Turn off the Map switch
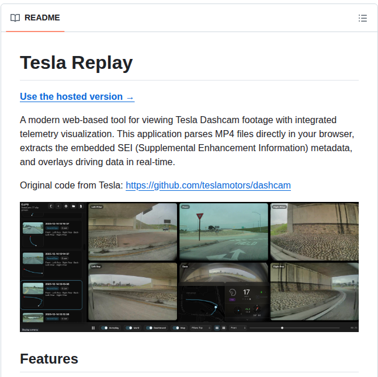This screenshot has height=377, width=378. [176, 328]
